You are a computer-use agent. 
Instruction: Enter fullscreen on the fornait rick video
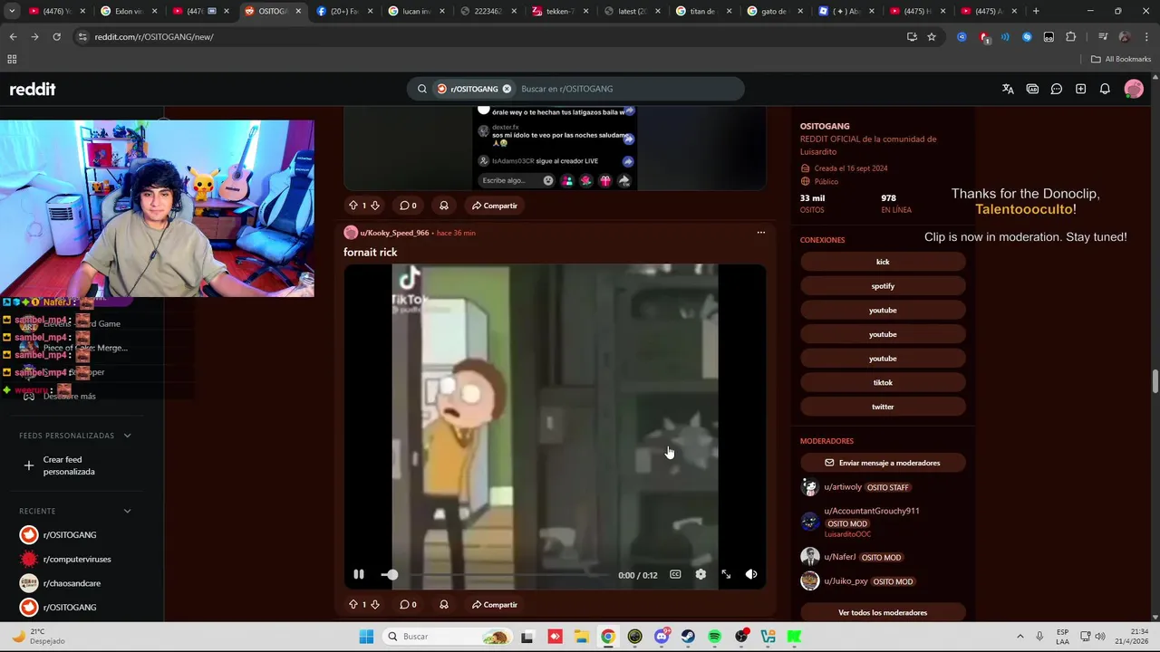pyautogui.click(x=726, y=574)
